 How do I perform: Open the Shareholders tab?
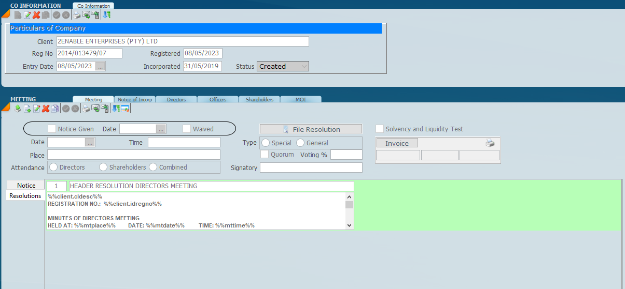tap(259, 99)
